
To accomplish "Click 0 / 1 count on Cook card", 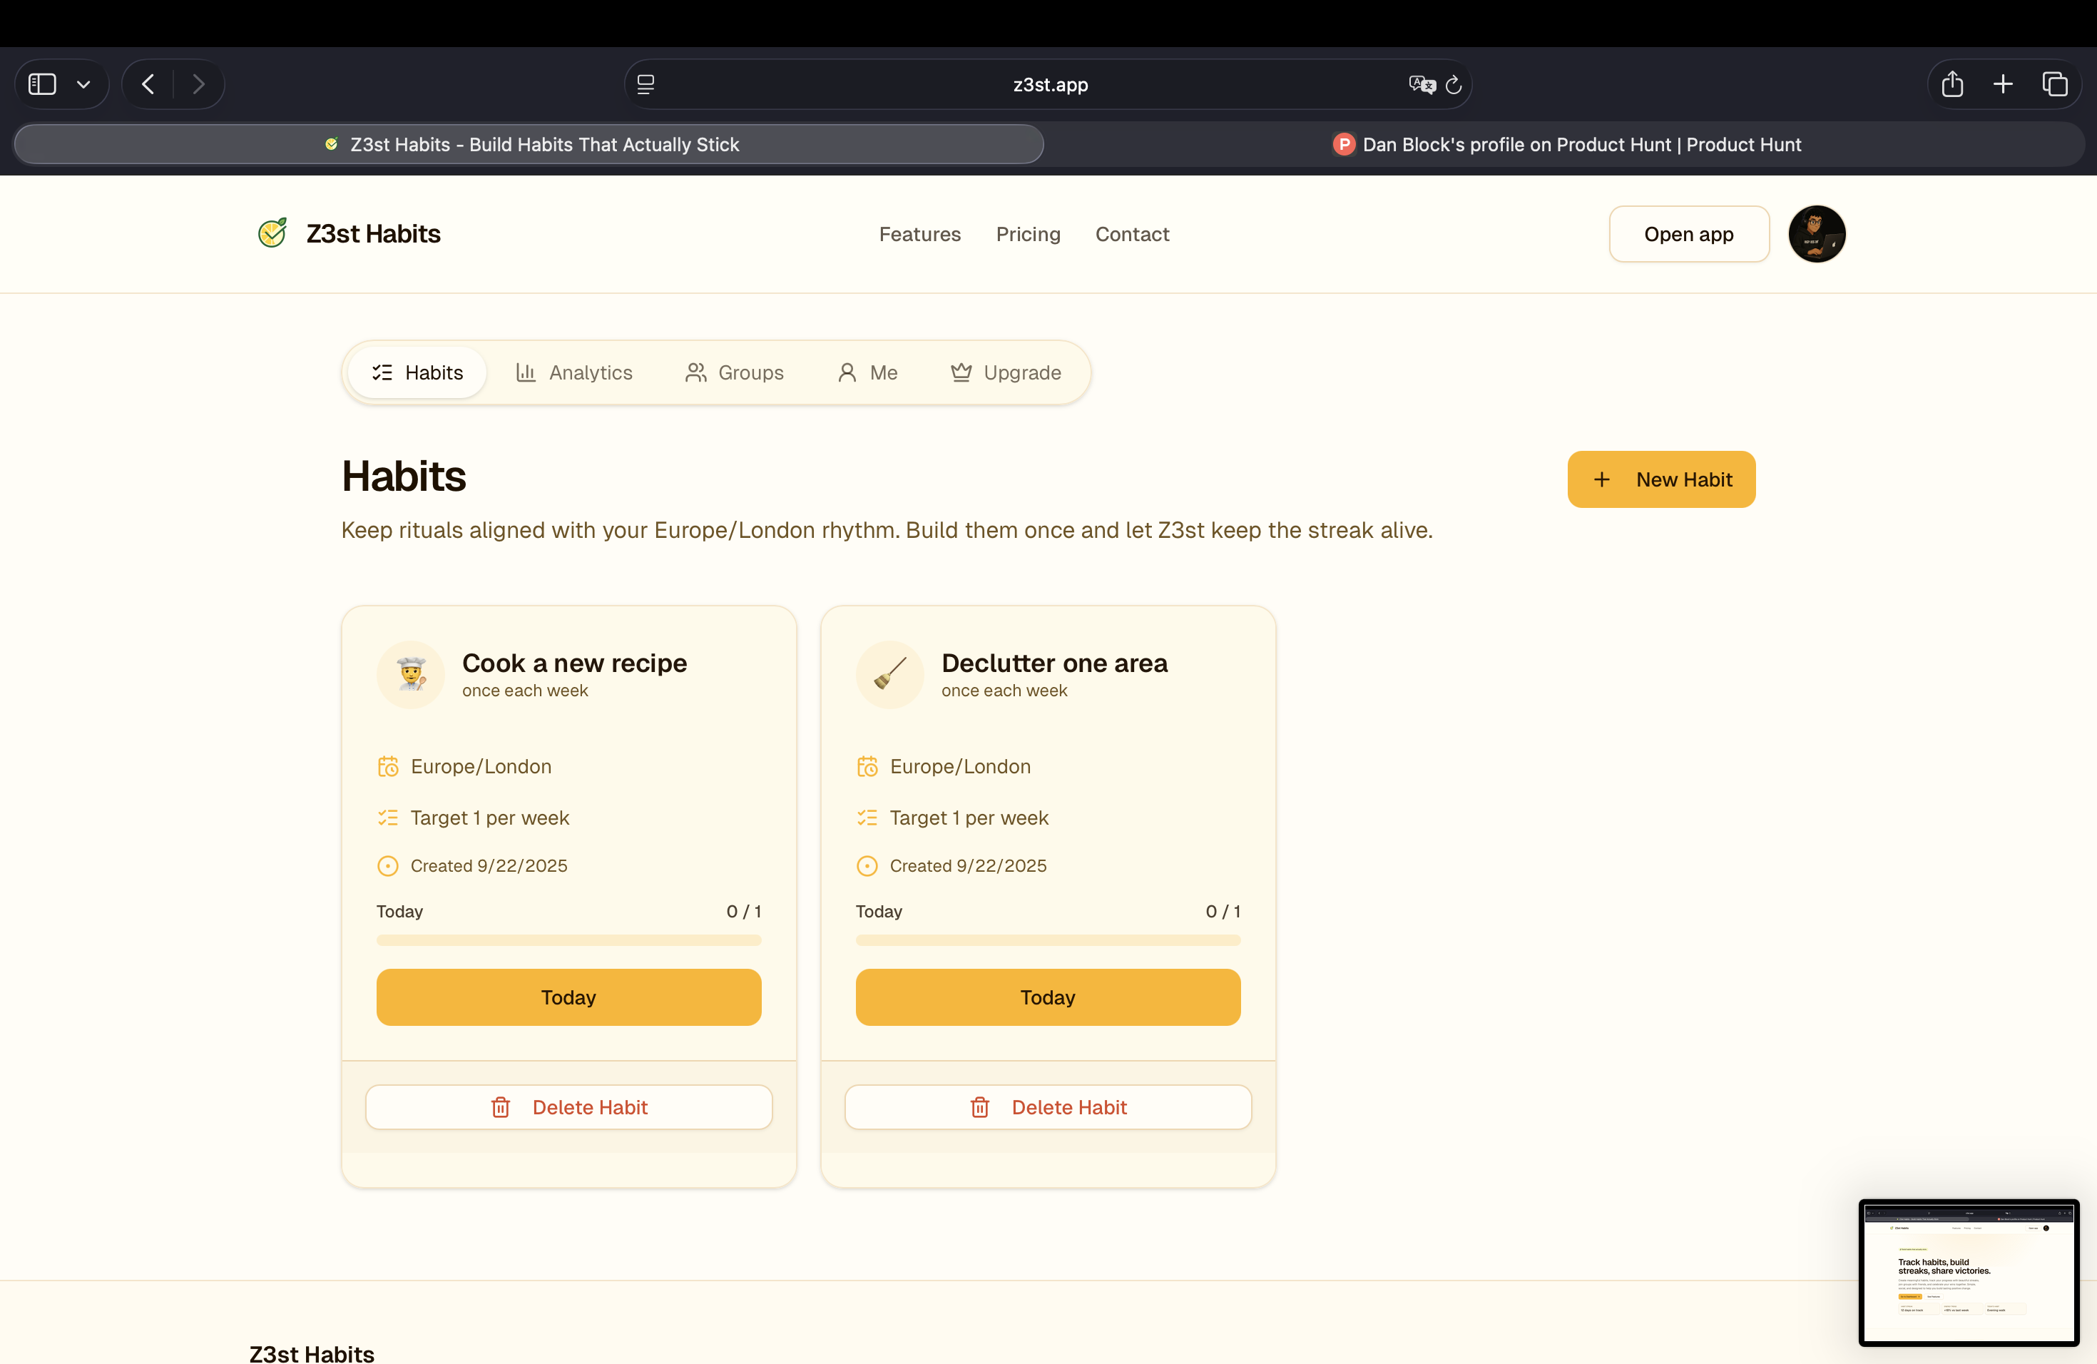I will point(744,911).
